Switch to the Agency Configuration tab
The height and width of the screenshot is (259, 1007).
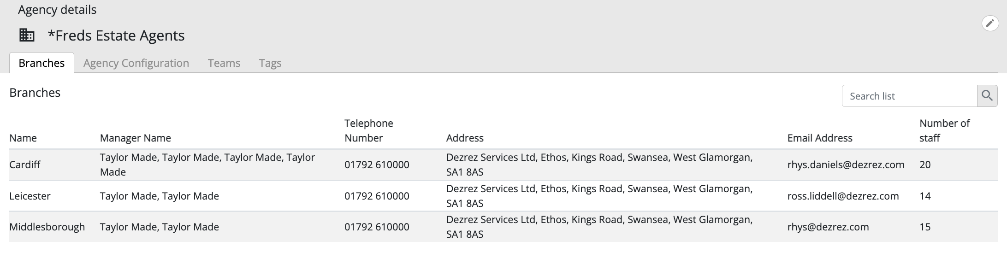click(x=136, y=63)
